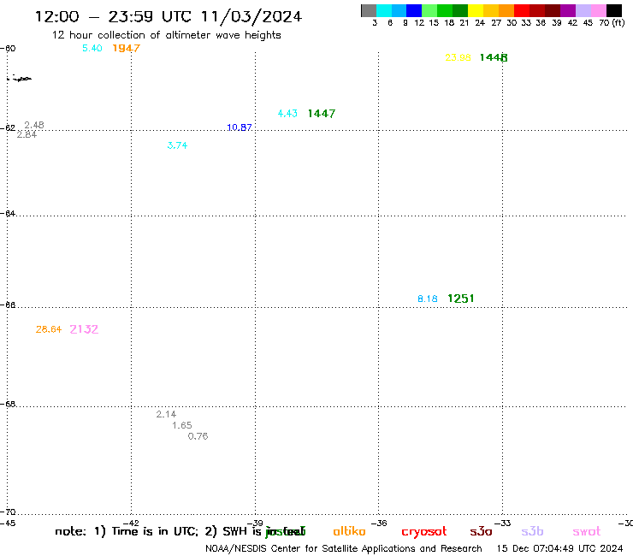This screenshot has height=556, width=633.
Task: Select the pink 2132 time label
Action: (84, 329)
